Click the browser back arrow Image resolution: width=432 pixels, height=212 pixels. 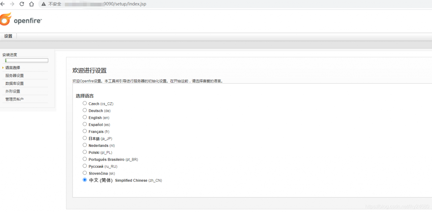(2, 4)
